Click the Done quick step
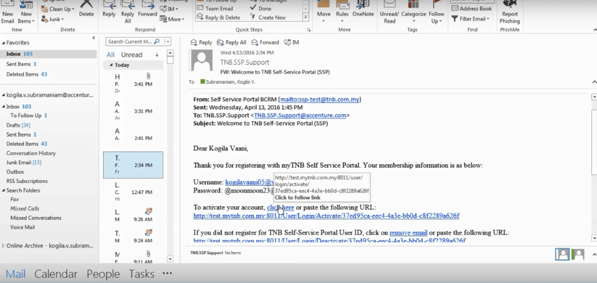 261,9
